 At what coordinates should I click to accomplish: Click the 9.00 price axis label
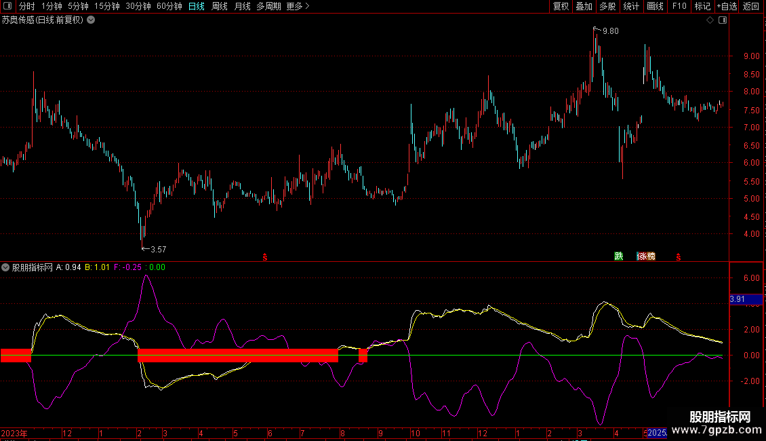tap(751, 56)
